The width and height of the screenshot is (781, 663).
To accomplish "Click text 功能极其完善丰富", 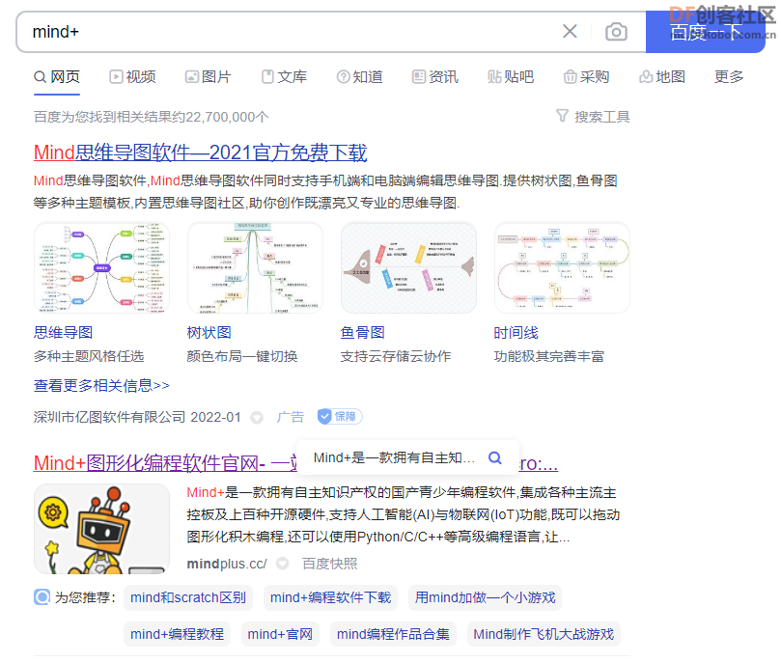I will pos(549,356).
